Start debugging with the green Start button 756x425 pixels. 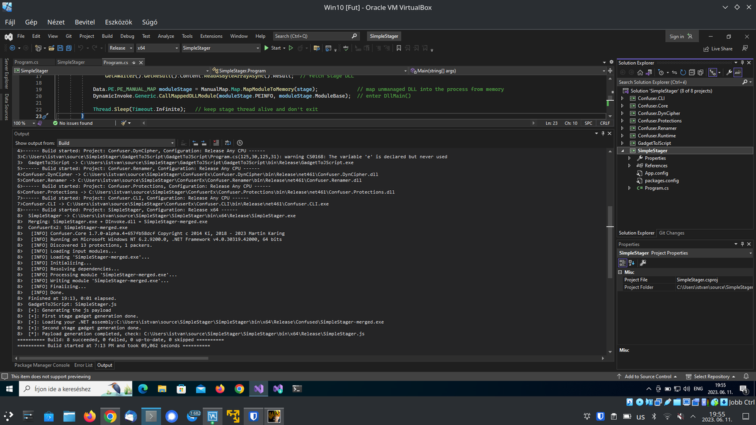[x=273, y=48]
